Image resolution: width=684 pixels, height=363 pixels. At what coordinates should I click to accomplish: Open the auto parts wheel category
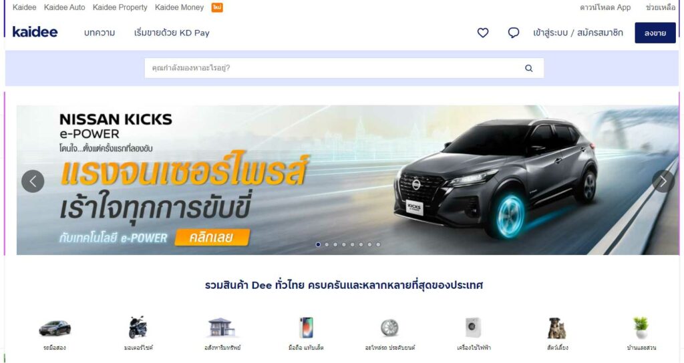pos(389,328)
